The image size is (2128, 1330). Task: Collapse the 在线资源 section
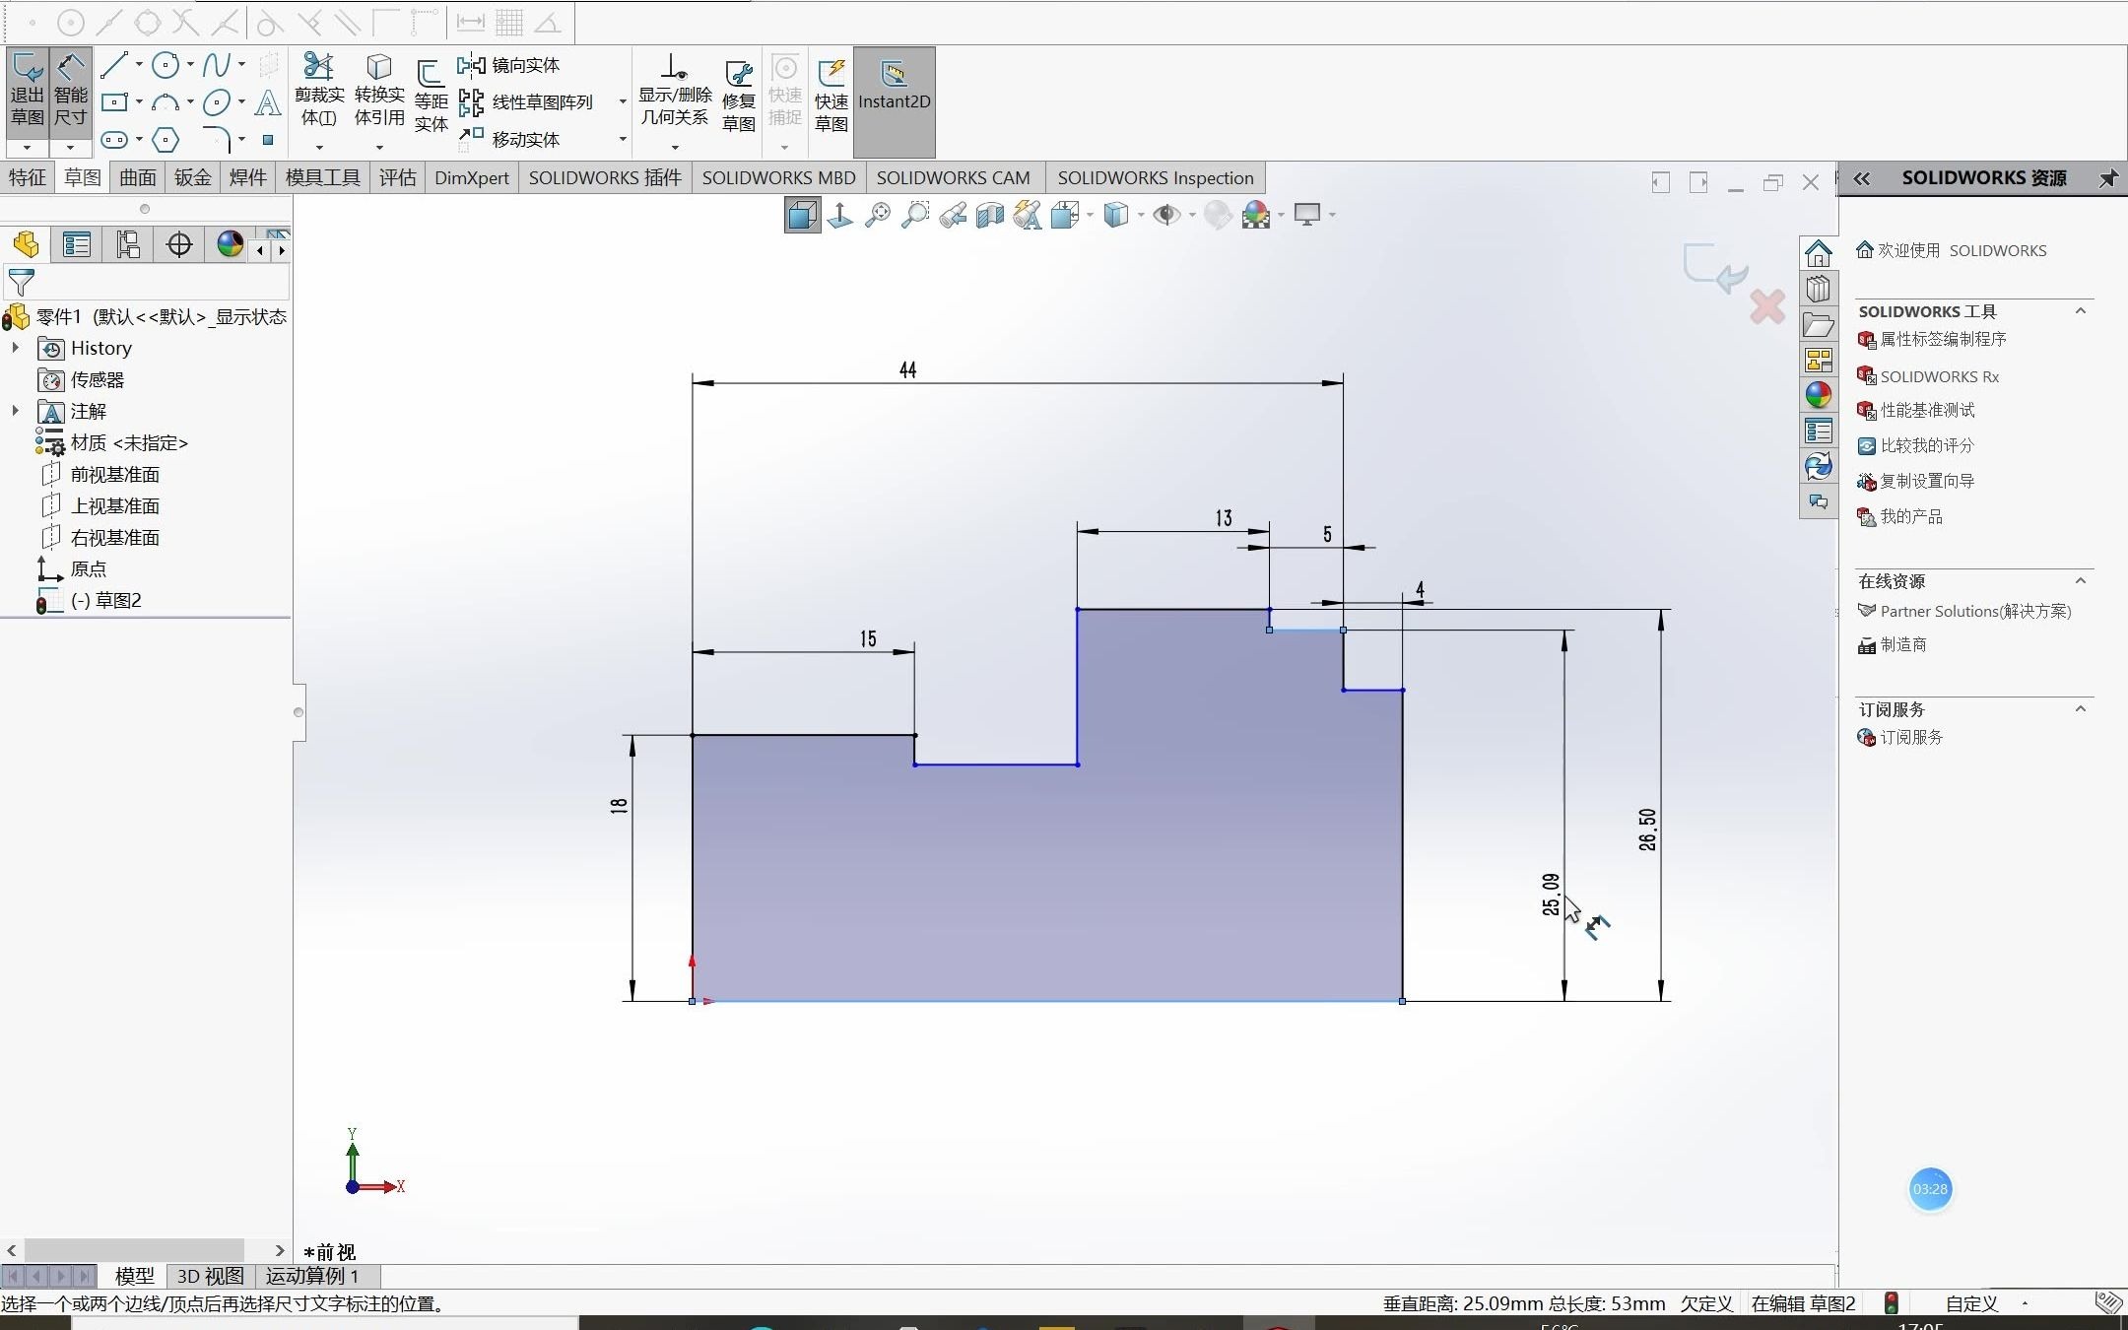2081,581
